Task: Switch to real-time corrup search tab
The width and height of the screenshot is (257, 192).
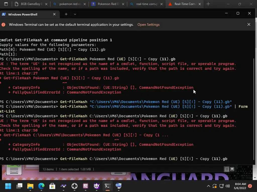Action: pos(146,4)
